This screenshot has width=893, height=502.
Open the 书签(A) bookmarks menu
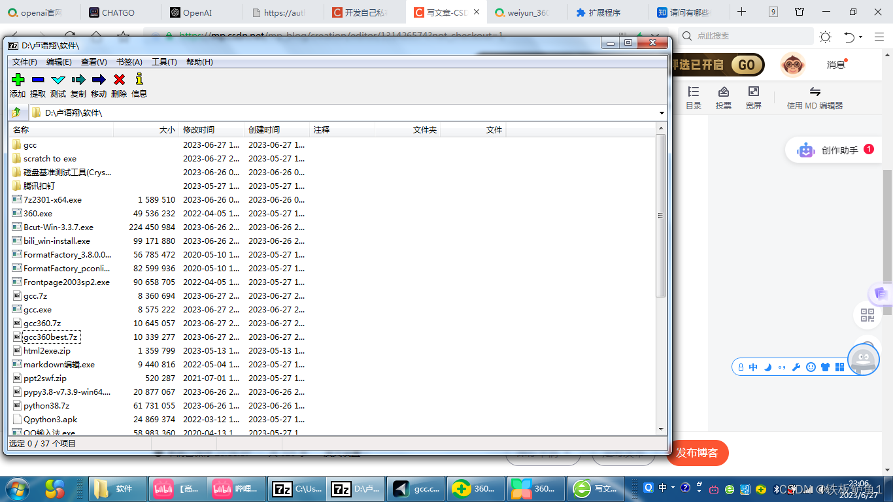[x=129, y=62]
